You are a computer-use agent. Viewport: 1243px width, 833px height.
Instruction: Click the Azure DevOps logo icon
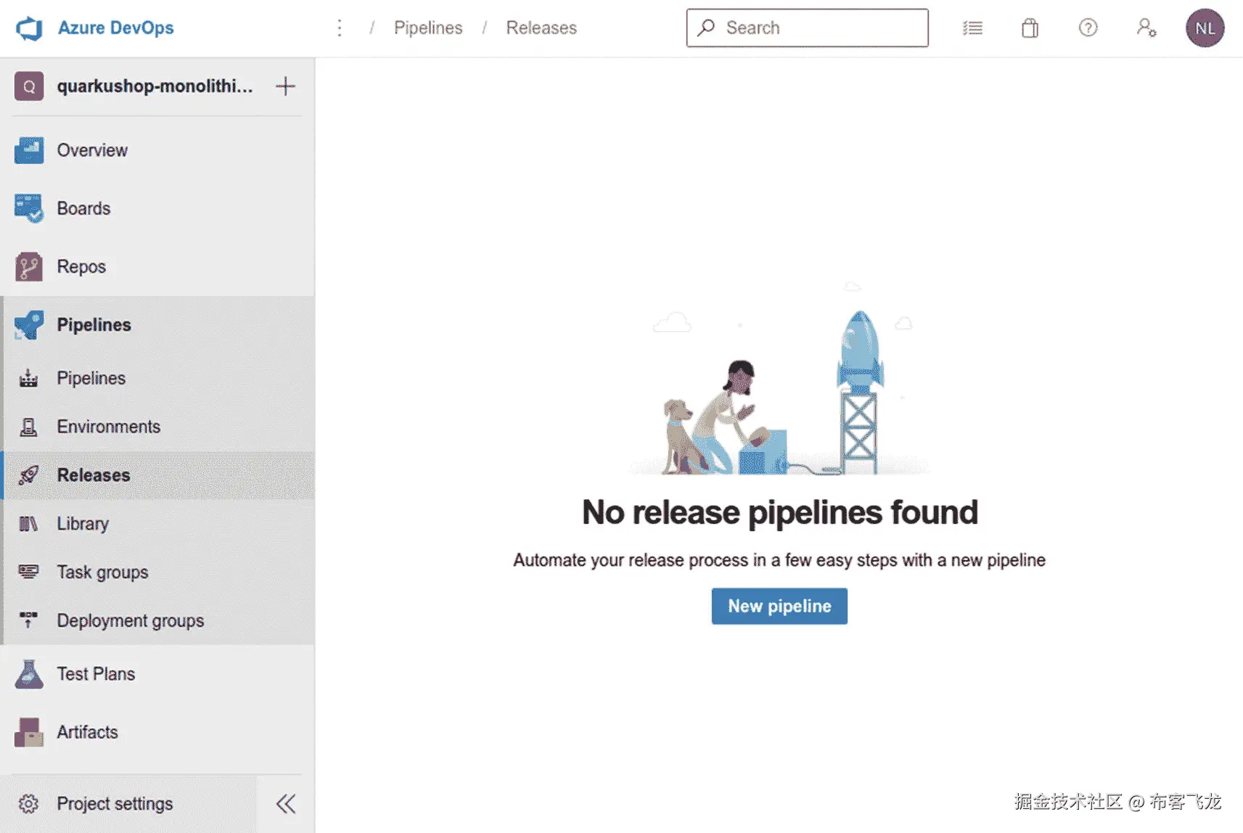pyautogui.click(x=29, y=28)
